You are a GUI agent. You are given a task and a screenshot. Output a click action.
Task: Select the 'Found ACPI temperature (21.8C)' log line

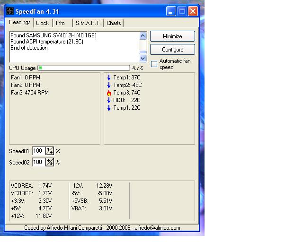coord(47,42)
